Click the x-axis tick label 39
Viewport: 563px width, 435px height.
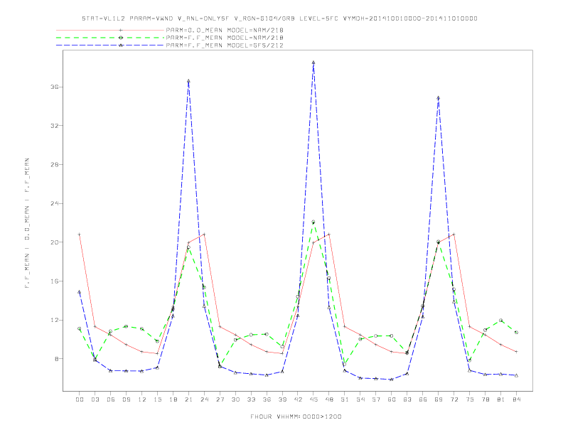[282, 399]
